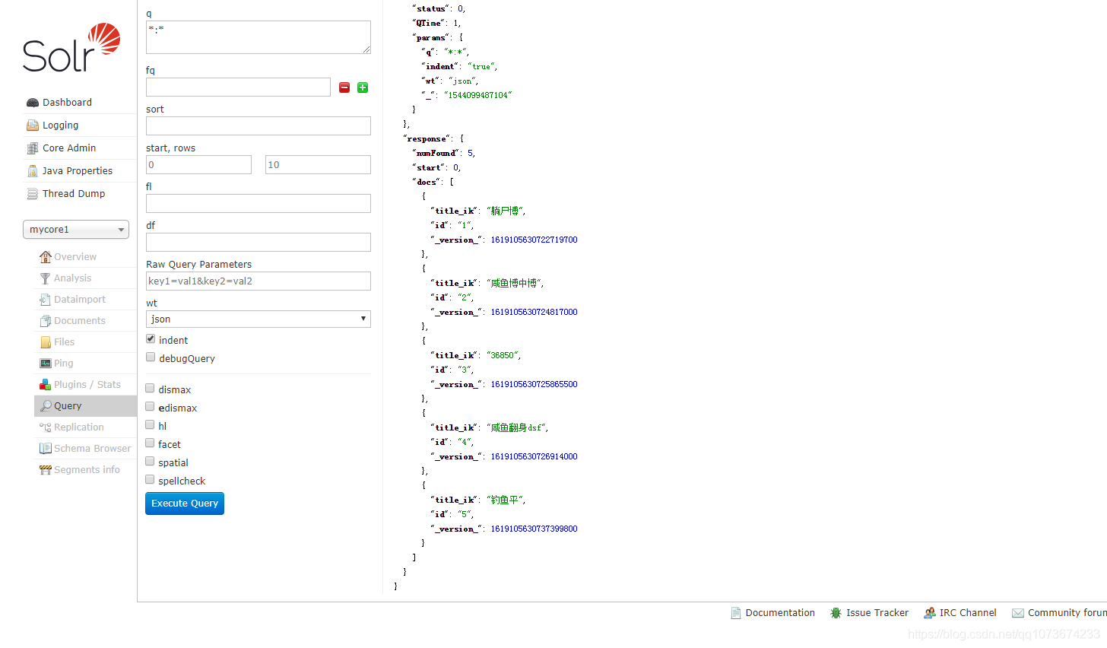1107x648 pixels.
Task: Enable the spatial checkbox
Action: [x=151, y=462]
